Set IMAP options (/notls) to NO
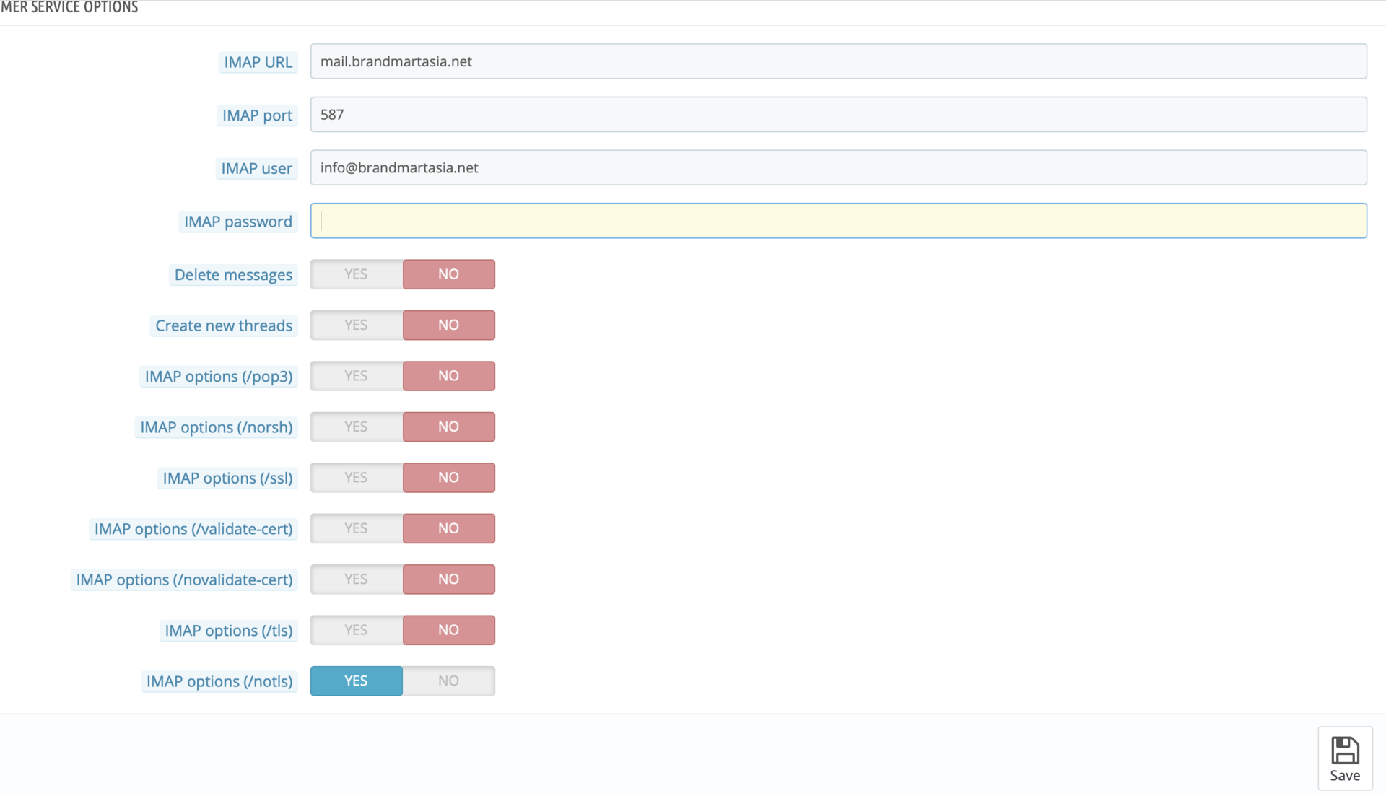 (x=448, y=681)
